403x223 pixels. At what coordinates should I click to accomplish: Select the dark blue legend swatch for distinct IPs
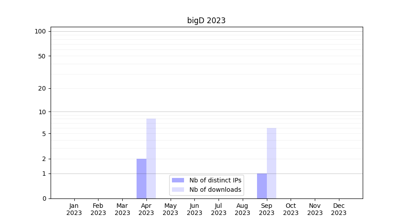pyautogui.click(x=178, y=180)
